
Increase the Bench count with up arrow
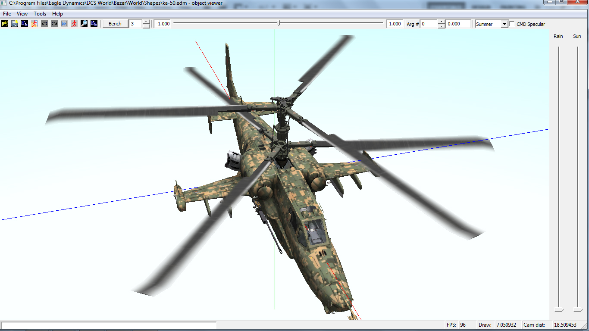tap(146, 22)
